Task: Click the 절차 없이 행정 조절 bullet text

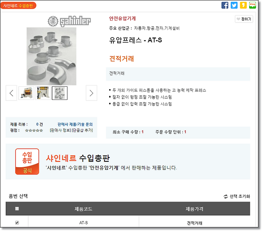Action: 142,97
